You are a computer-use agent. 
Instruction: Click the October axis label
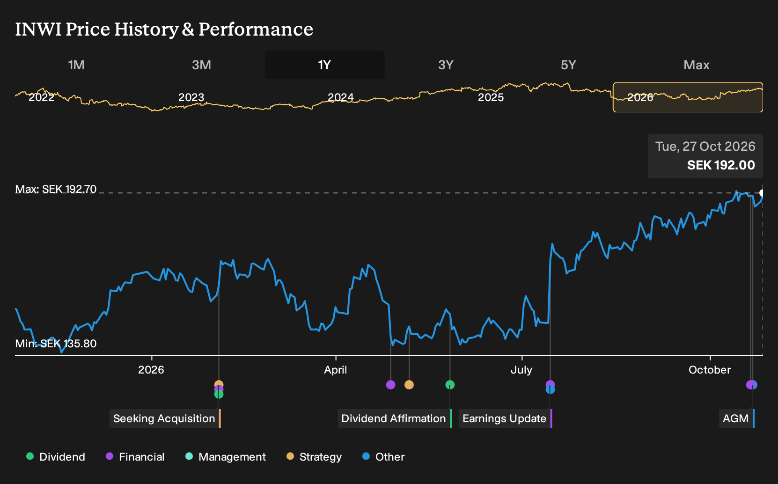(x=710, y=370)
